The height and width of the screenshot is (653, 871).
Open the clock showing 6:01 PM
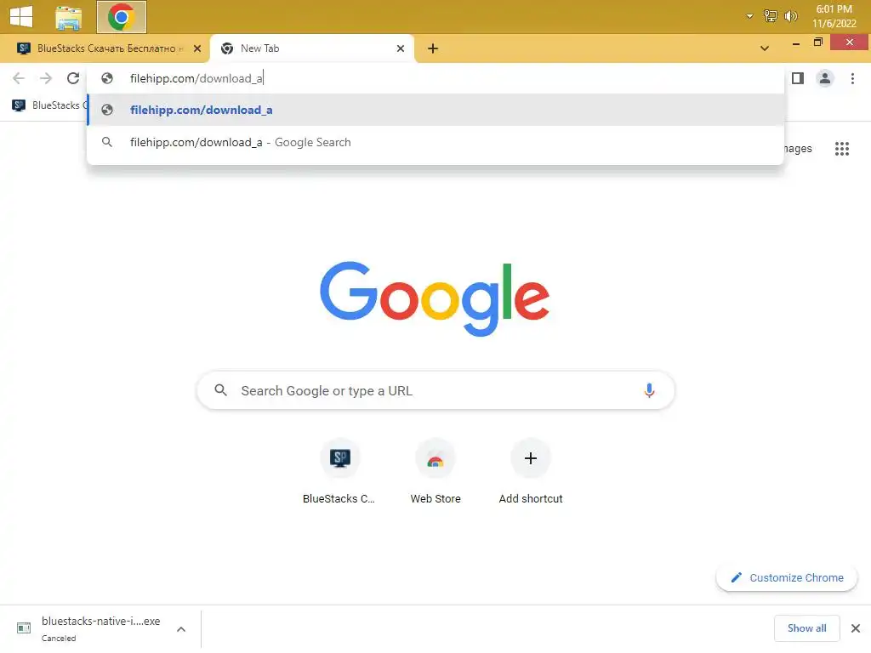click(x=834, y=16)
